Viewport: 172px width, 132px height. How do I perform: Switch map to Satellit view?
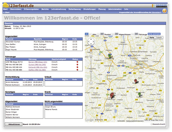(x=159, y=38)
